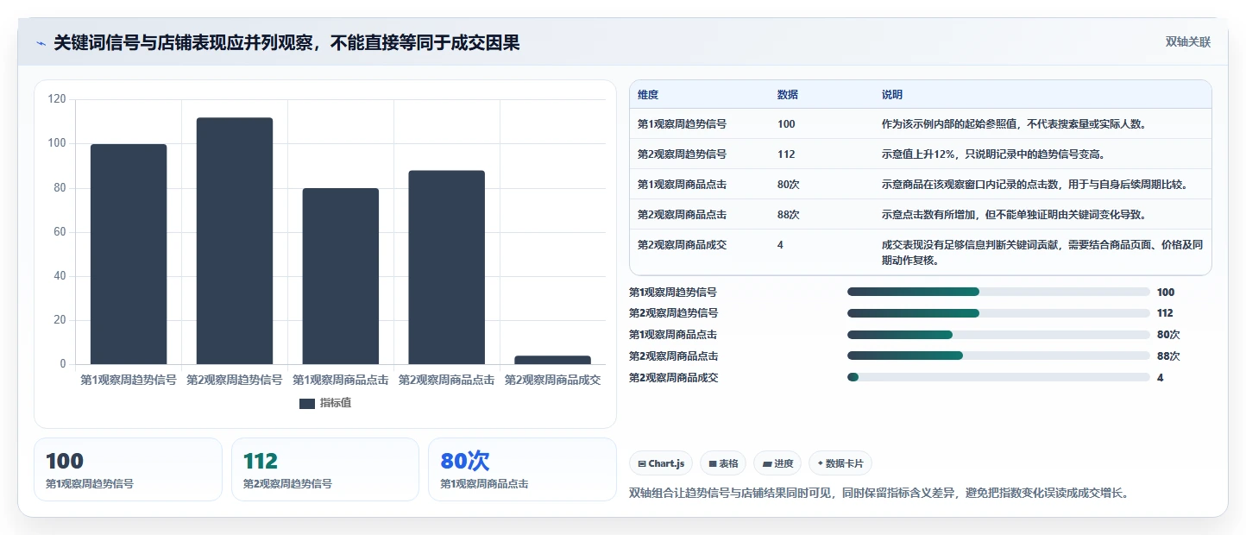Click footer note starting 双轴组合让趋势信号

click(x=879, y=494)
